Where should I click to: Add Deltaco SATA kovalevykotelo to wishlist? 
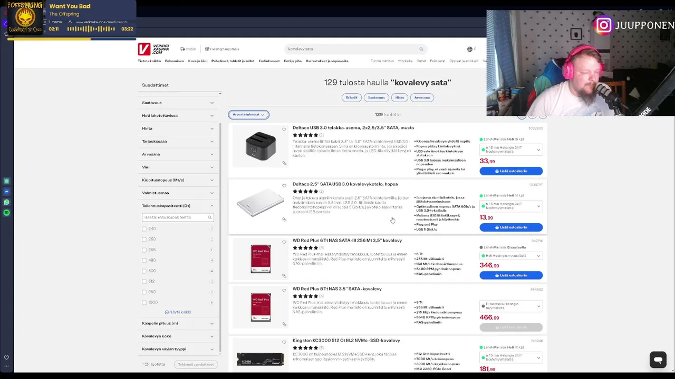coord(284,186)
